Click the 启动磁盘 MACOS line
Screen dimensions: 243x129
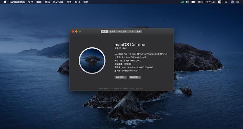[x=123, y=64]
